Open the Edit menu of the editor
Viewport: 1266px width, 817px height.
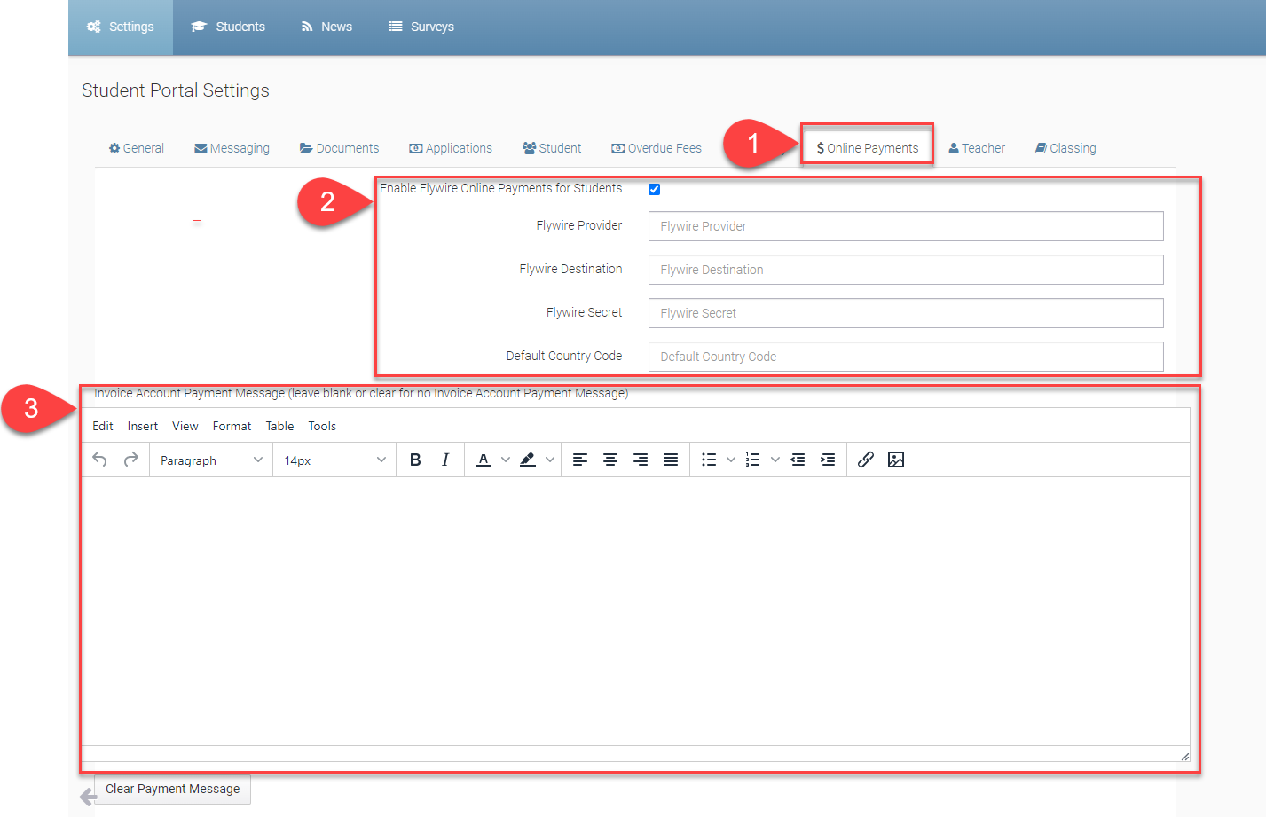[103, 426]
